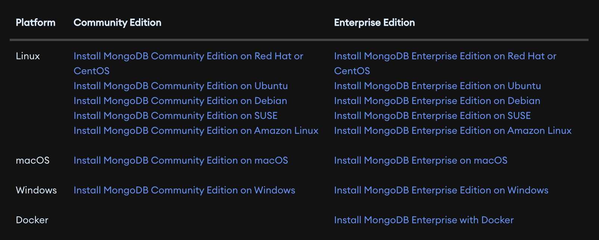Open Enterprise Edition on Red Hat or CentOS link
The image size is (599, 240).
[445, 56]
